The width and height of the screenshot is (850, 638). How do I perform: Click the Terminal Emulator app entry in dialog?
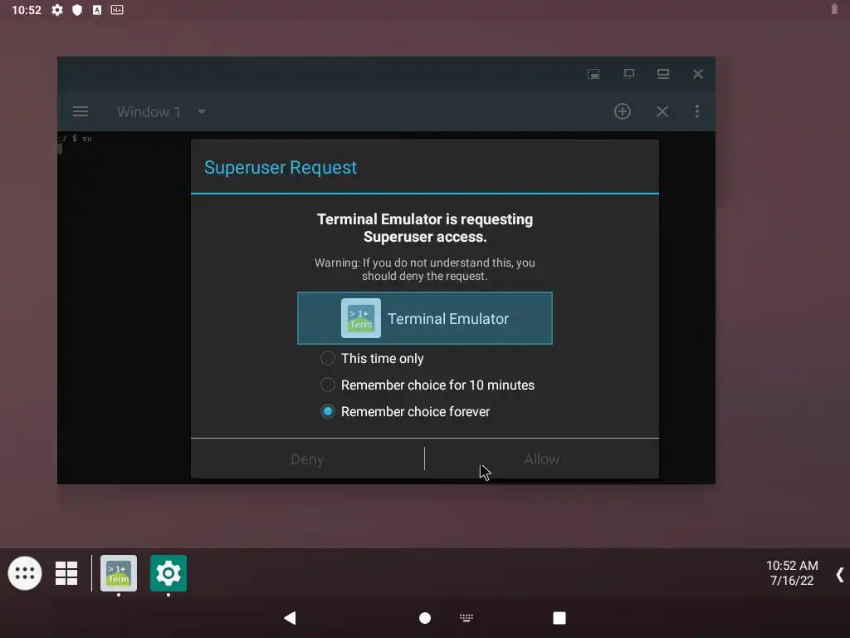point(425,318)
